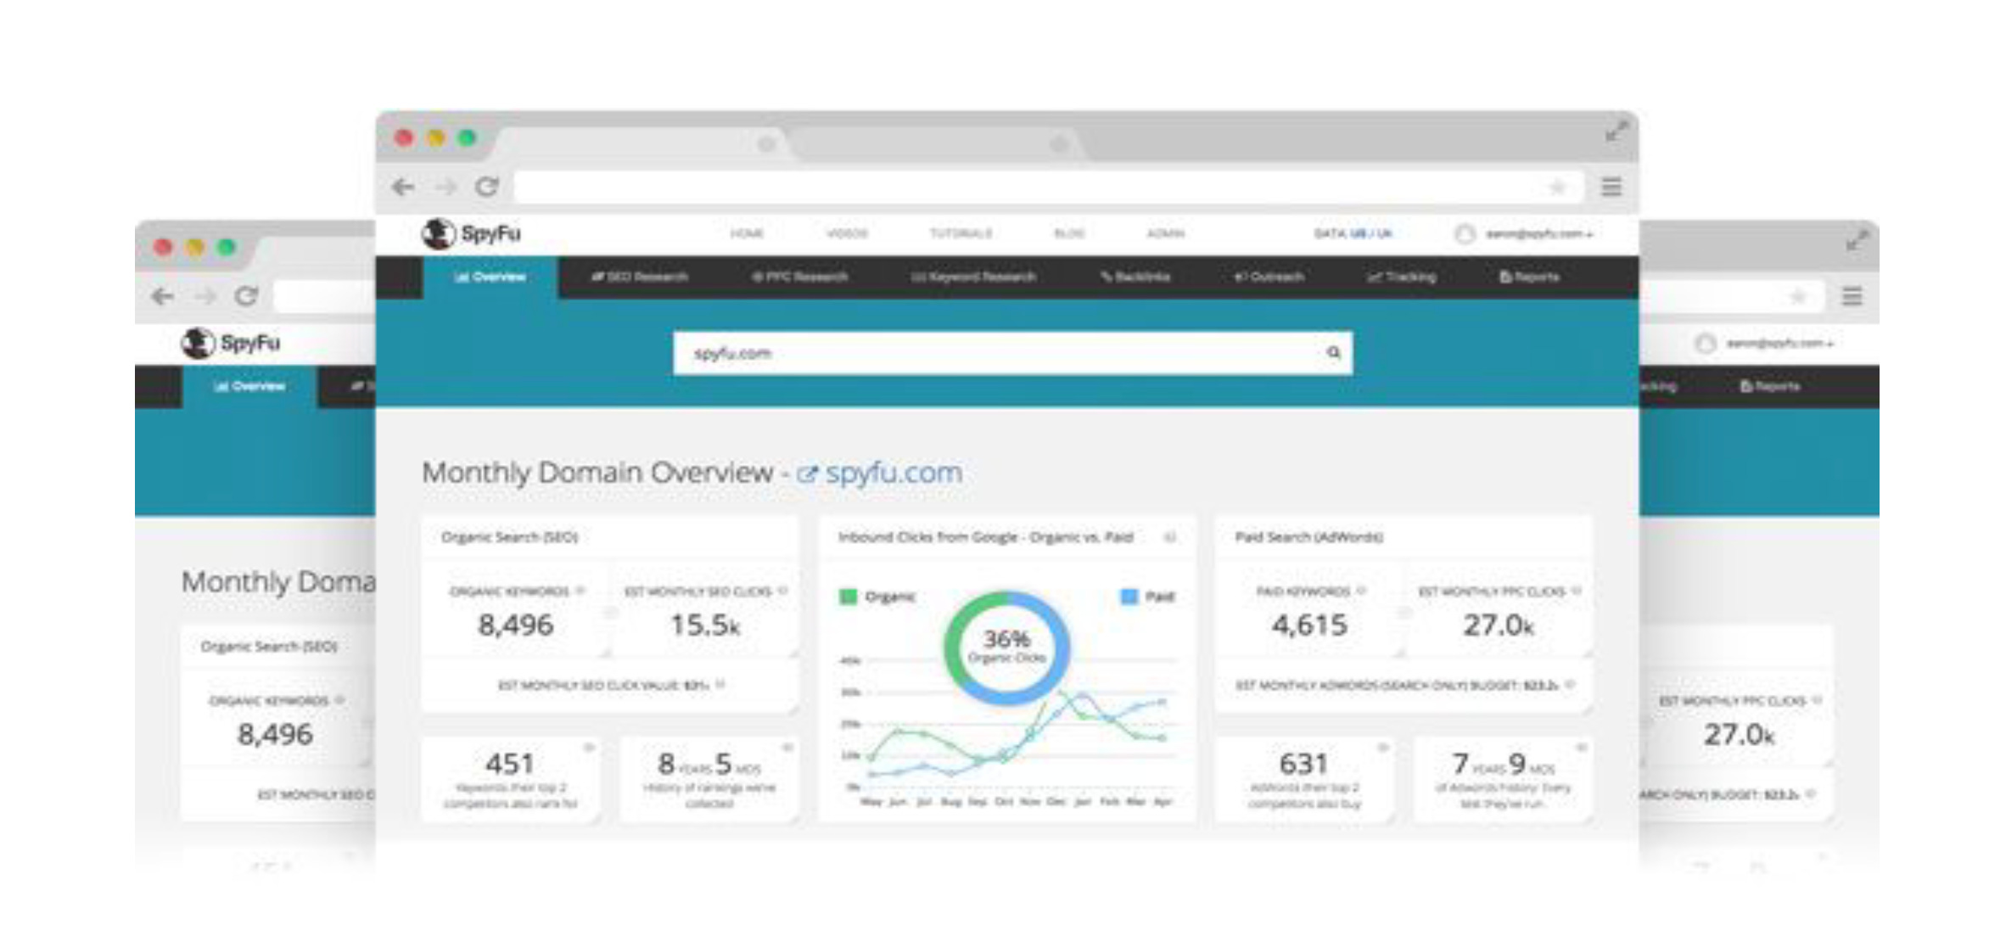Click the forward arrow in the front browser window
Image resolution: width=2006 pixels, height=925 pixels.
coord(445,187)
